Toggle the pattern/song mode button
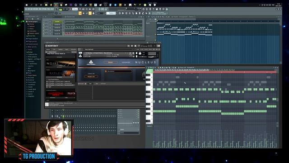 click(x=61, y=9)
